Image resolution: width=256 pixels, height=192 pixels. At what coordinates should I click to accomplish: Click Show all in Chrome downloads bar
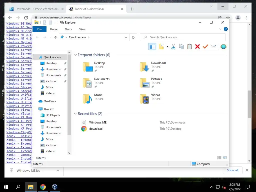click(233, 170)
